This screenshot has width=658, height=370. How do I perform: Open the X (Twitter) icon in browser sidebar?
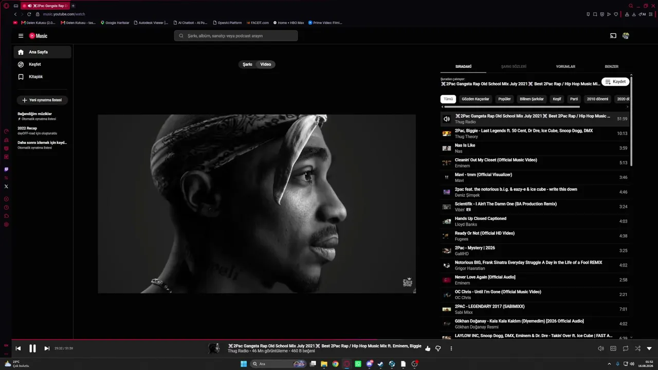[6, 187]
